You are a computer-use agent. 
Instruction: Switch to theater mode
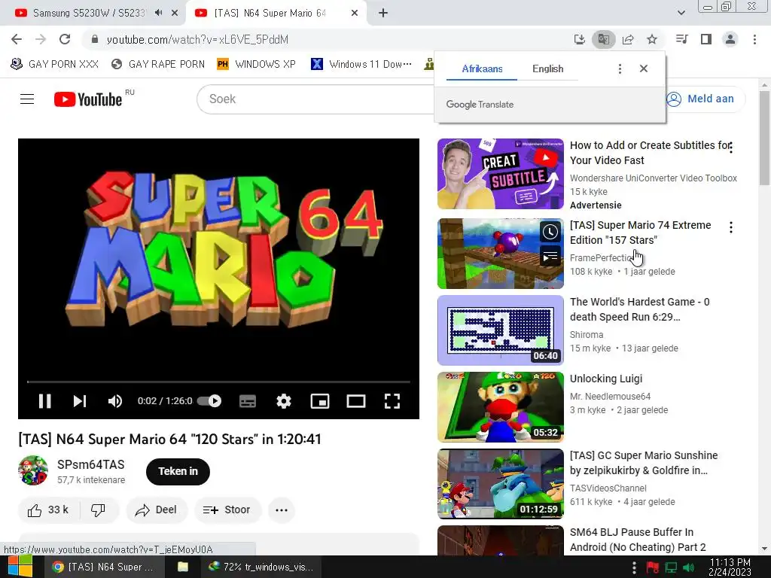(x=356, y=401)
